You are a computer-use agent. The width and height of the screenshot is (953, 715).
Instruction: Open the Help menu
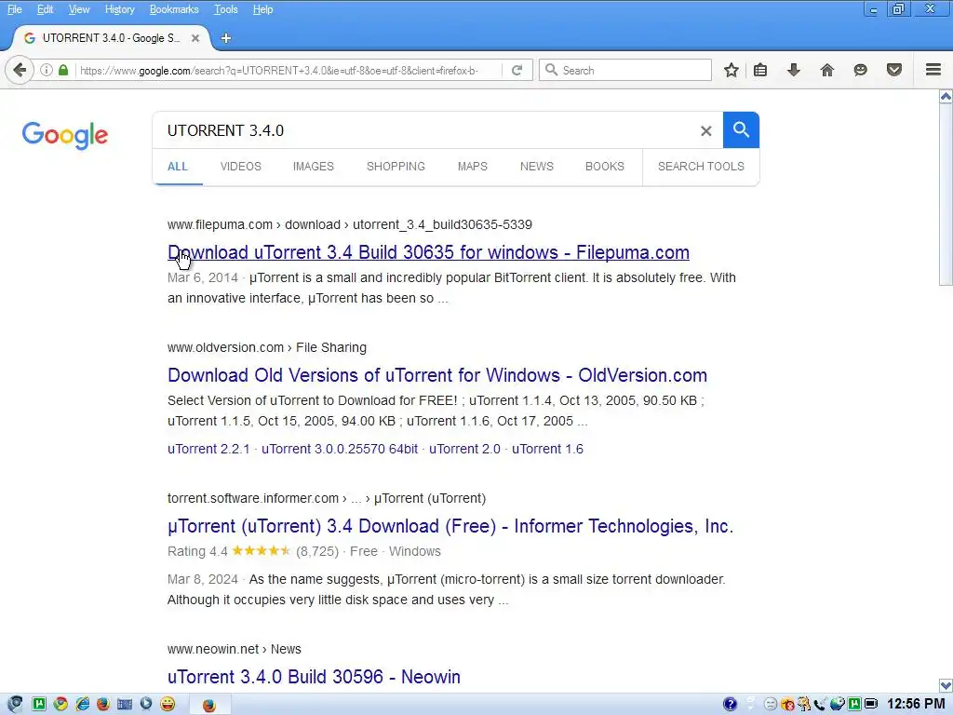[x=262, y=9]
